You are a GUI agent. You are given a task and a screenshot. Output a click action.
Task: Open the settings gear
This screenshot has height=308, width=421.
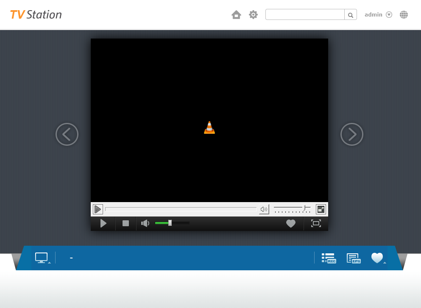[253, 14]
